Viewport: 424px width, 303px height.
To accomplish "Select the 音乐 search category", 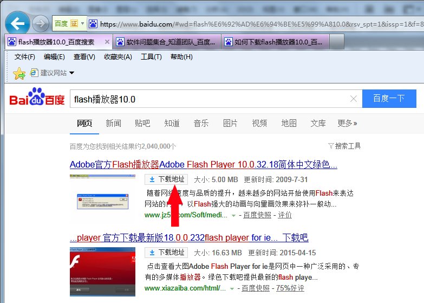I will coord(201,124).
